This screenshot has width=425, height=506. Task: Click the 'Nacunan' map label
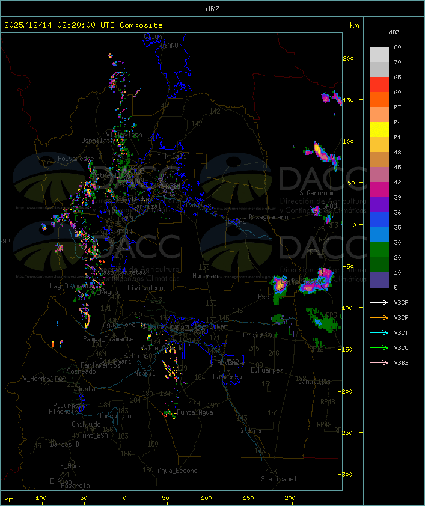point(205,276)
